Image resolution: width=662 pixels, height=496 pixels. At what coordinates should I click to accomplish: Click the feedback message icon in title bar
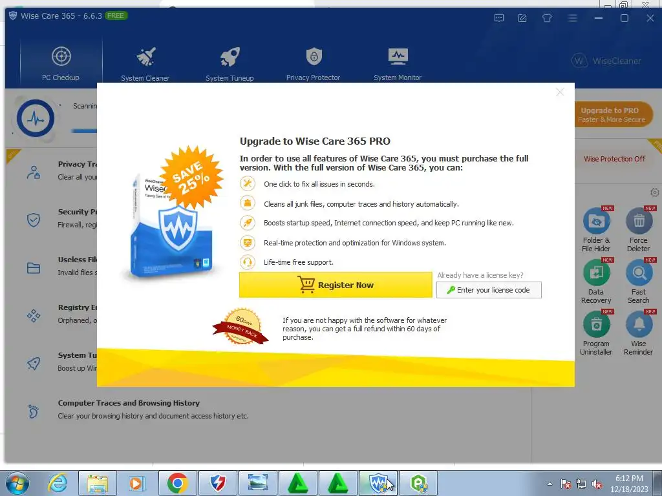point(499,18)
